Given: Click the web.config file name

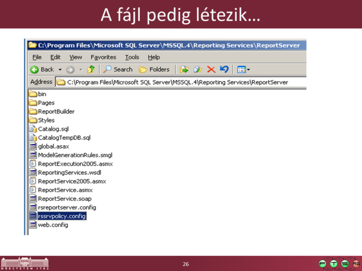Looking at the screenshot, I should (53, 225).
